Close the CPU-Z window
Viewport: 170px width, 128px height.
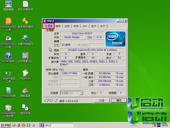click(126, 21)
